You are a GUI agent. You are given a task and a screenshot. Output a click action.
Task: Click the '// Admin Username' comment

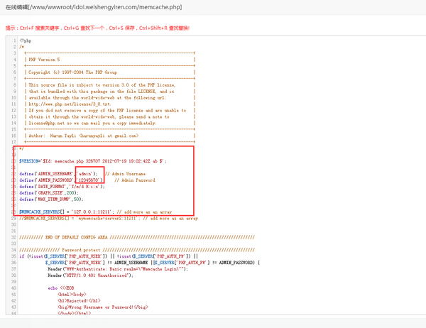tap(125, 174)
